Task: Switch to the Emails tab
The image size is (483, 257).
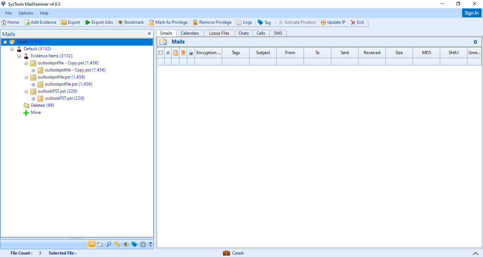Action: coord(166,33)
